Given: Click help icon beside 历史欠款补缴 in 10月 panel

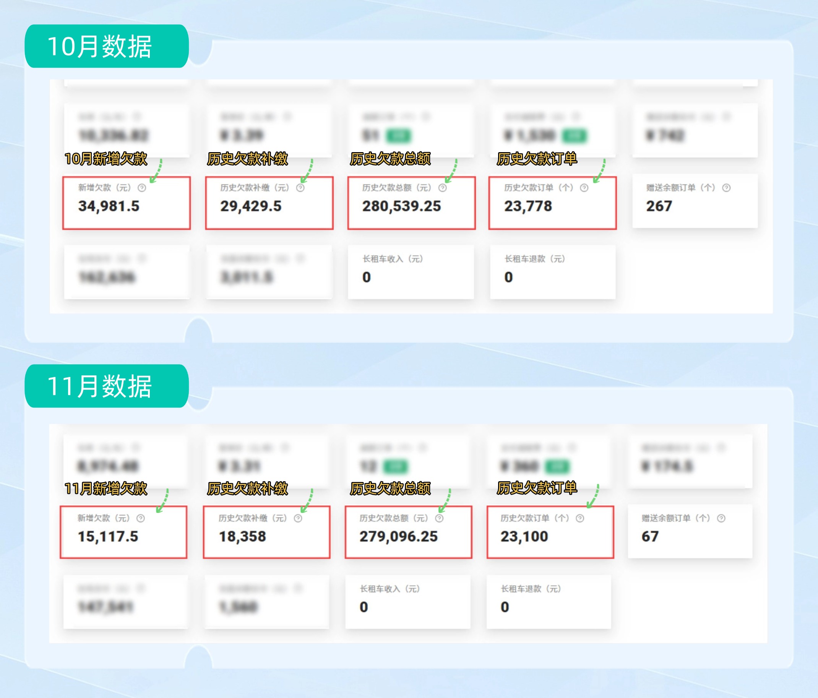Looking at the screenshot, I should click(300, 188).
